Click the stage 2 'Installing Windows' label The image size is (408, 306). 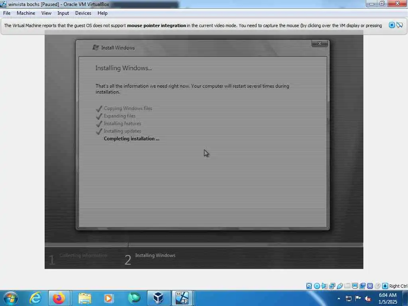155,255
